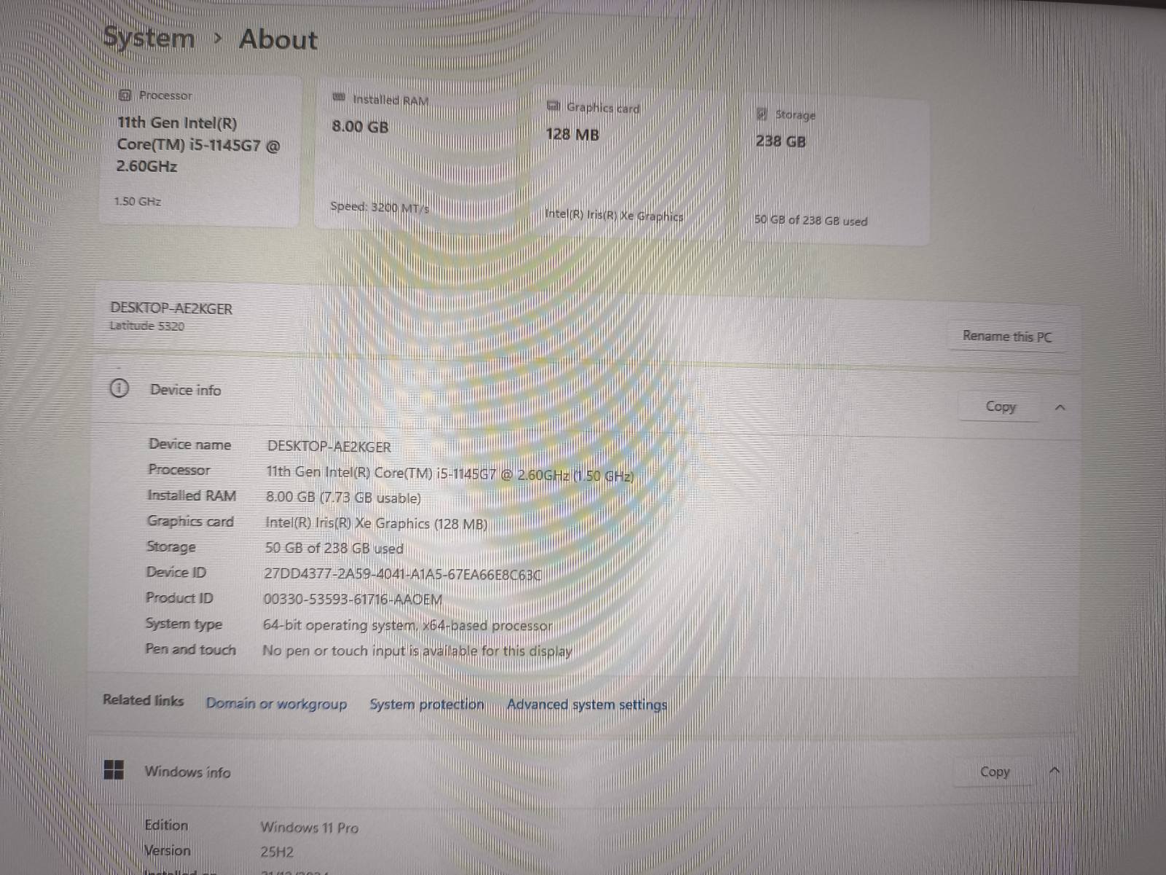Select Intel(R) Iris(R) Xe Graphics (128 MB) value

[376, 523]
